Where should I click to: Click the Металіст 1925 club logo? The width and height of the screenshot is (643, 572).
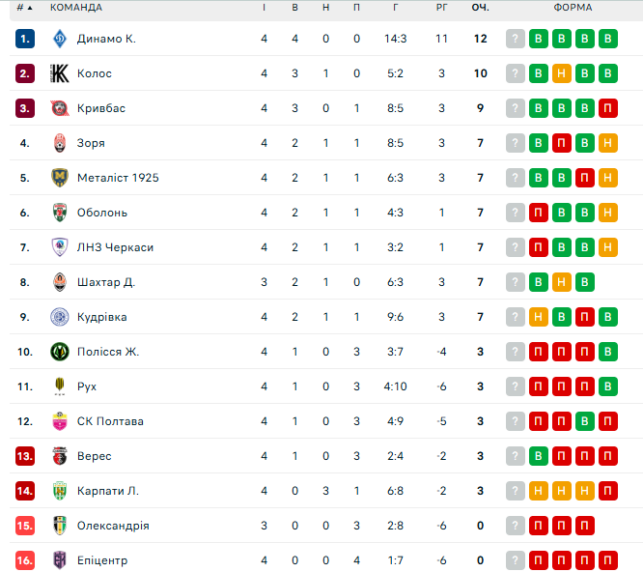click(x=60, y=178)
